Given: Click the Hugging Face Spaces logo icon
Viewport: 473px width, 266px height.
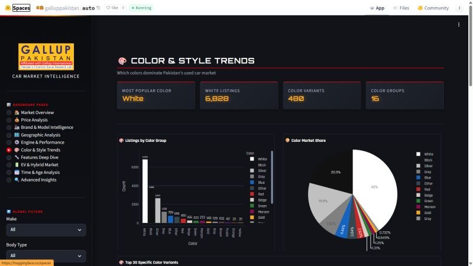Looking at the screenshot, I should [x=7, y=8].
